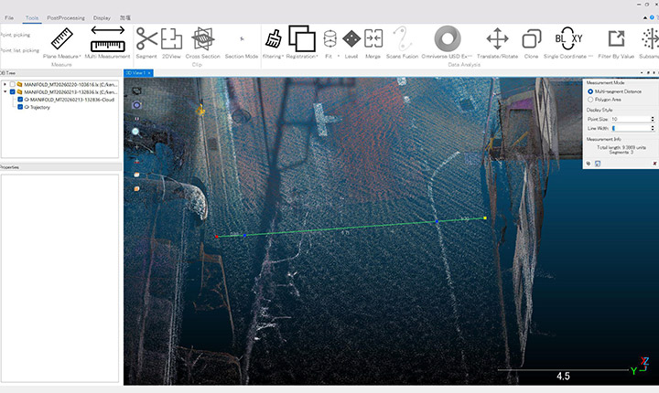Switch to the Tools ribbon tab
The image size is (659, 393).
32,18
